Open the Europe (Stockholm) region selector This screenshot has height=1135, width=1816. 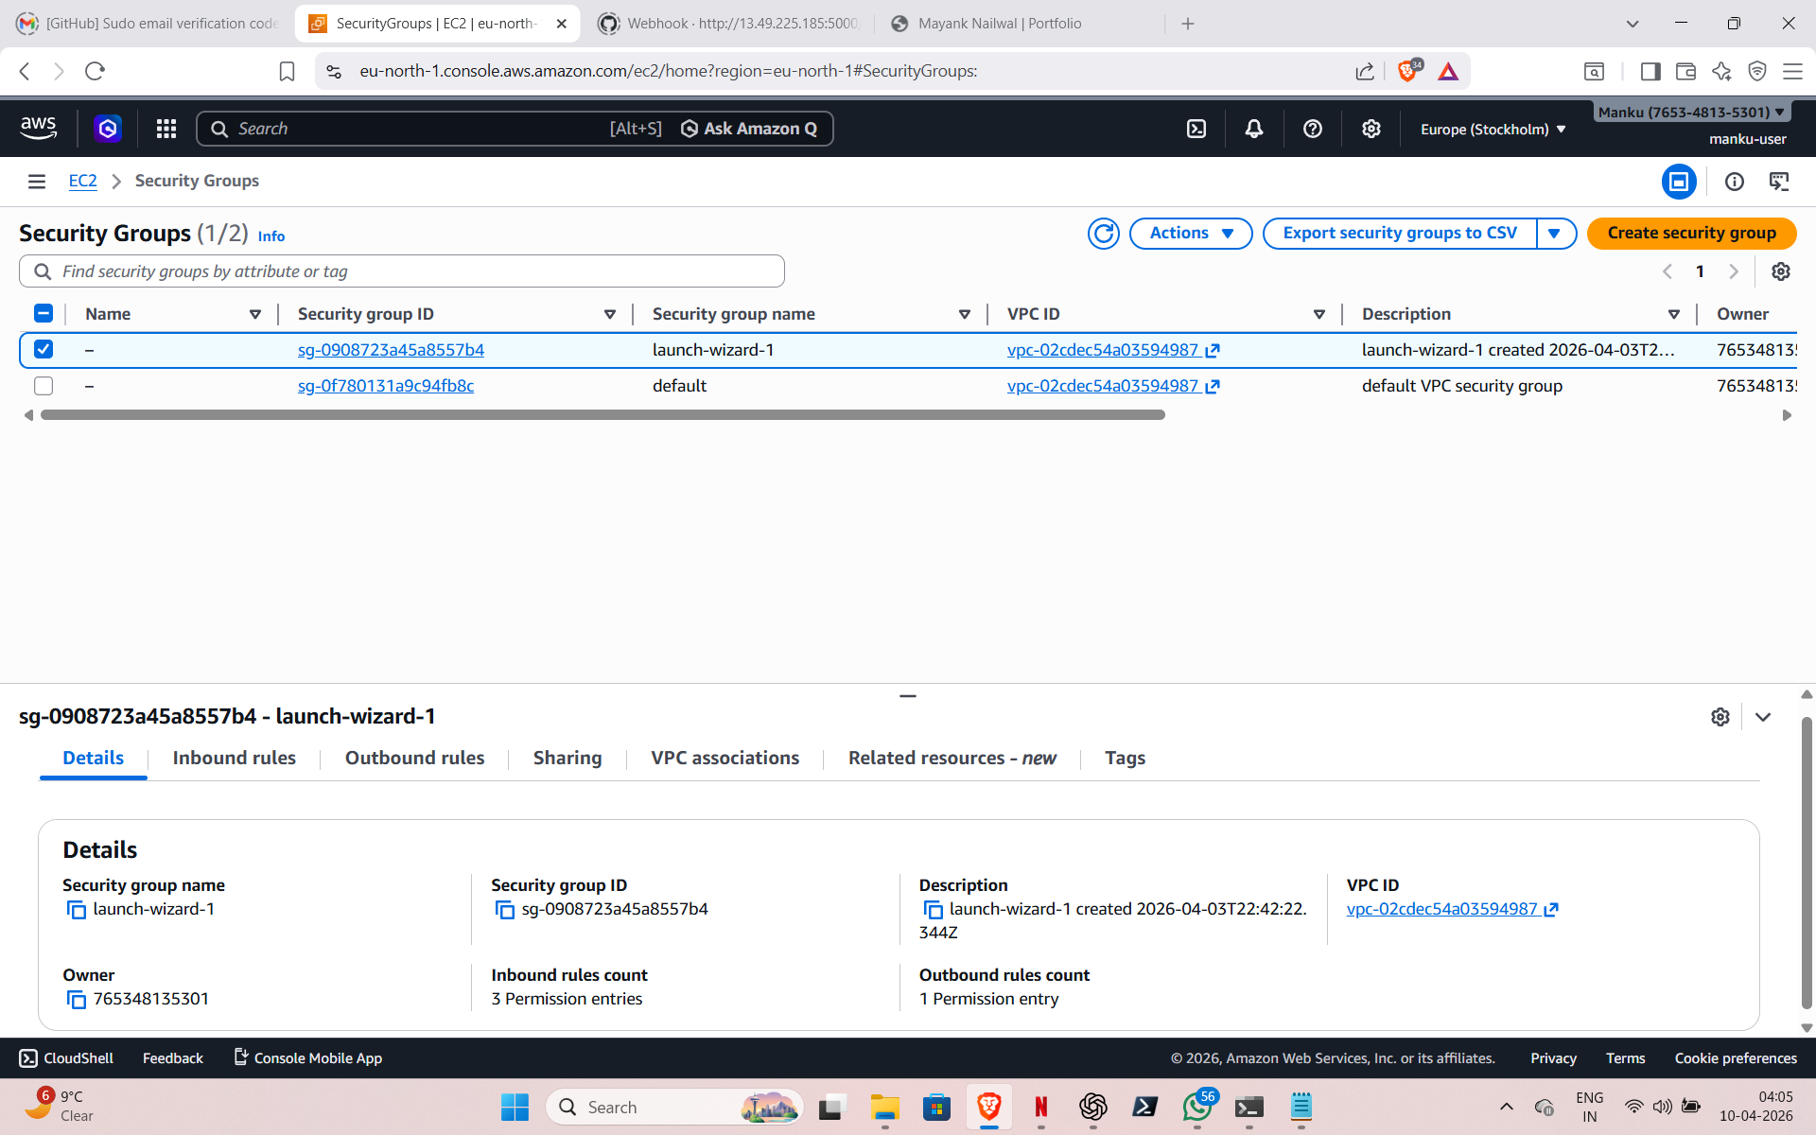(x=1493, y=130)
